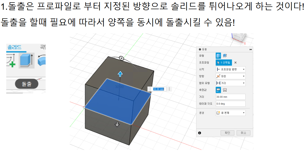This screenshot has height=151, width=307.
Task: Choose the Create Sketch icon with green plus
Action: click(11, 61)
